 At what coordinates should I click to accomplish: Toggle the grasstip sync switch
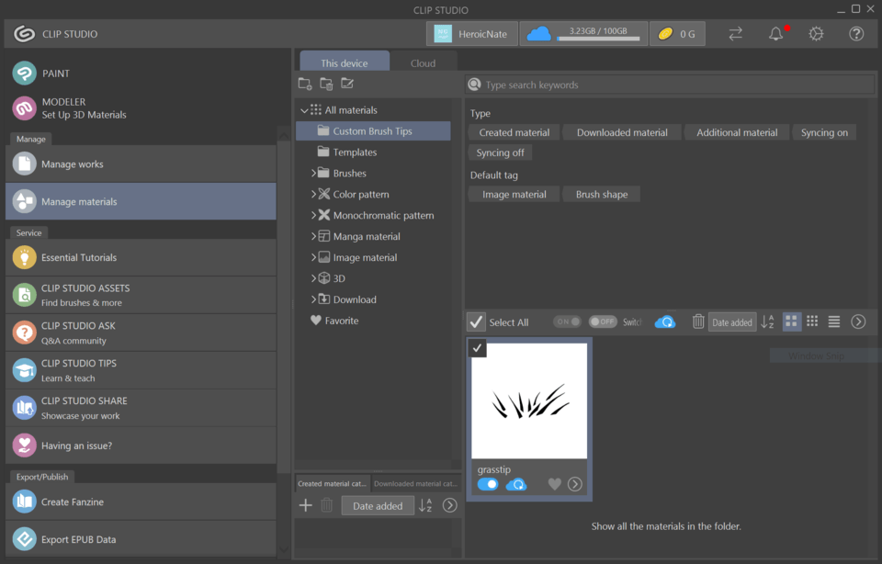tap(488, 484)
